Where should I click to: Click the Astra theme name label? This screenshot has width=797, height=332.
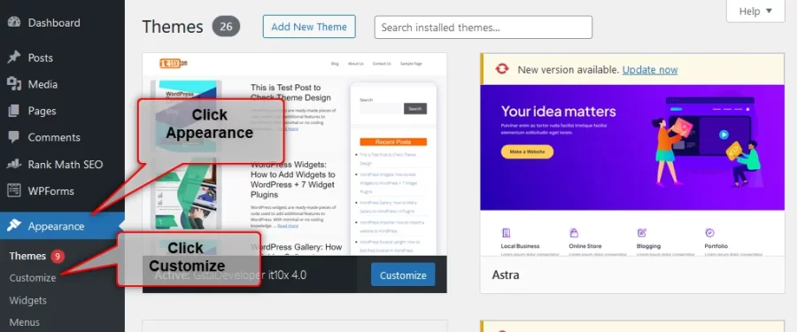pyautogui.click(x=506, y=275)
